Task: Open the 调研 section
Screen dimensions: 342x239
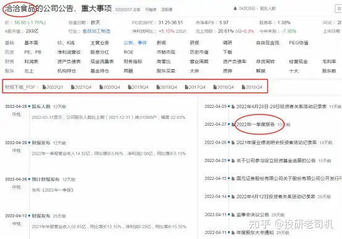Action: click(228, 43)
